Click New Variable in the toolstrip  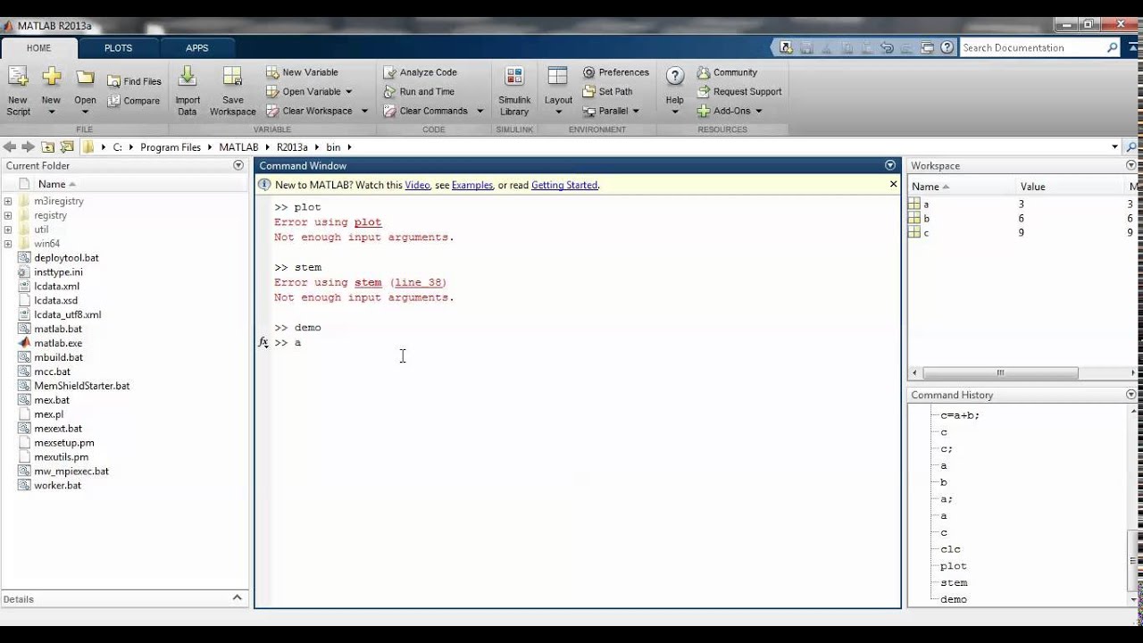tap(302, 72)
